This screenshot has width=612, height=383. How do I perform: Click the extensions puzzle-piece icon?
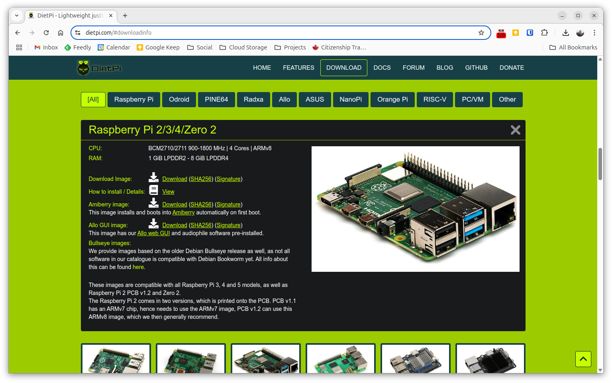[x=544, y=33]
